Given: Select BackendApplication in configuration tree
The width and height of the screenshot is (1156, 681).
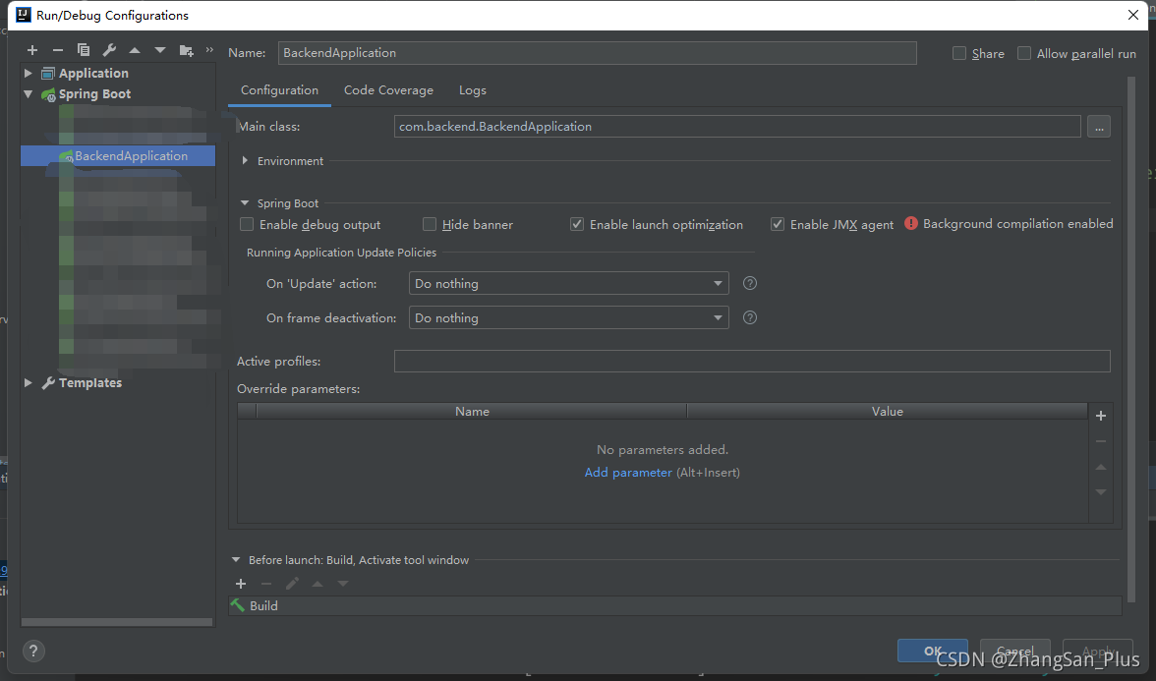Looking at the screenshot, I should tap(118, 155).
